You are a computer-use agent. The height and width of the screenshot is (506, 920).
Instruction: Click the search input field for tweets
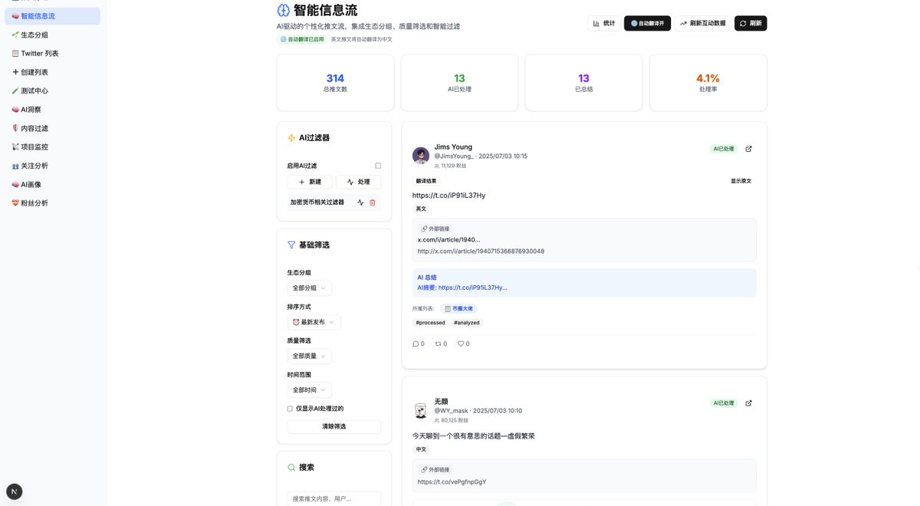click(333, 498)
